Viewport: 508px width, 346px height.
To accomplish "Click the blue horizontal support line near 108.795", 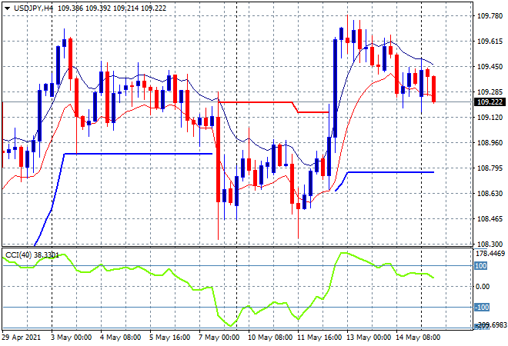I will tap(390, 172).
